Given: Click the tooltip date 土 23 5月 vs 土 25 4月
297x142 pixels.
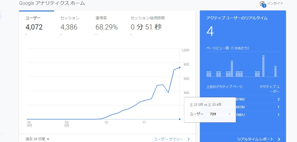Looking at the screenshot, I should [x=206, y=105].
